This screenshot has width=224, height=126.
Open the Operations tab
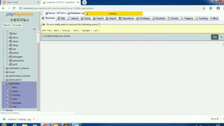click(126, 18)
